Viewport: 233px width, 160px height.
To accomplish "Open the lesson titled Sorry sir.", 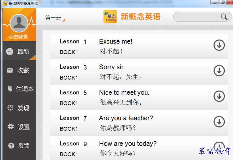I will 112,67.
